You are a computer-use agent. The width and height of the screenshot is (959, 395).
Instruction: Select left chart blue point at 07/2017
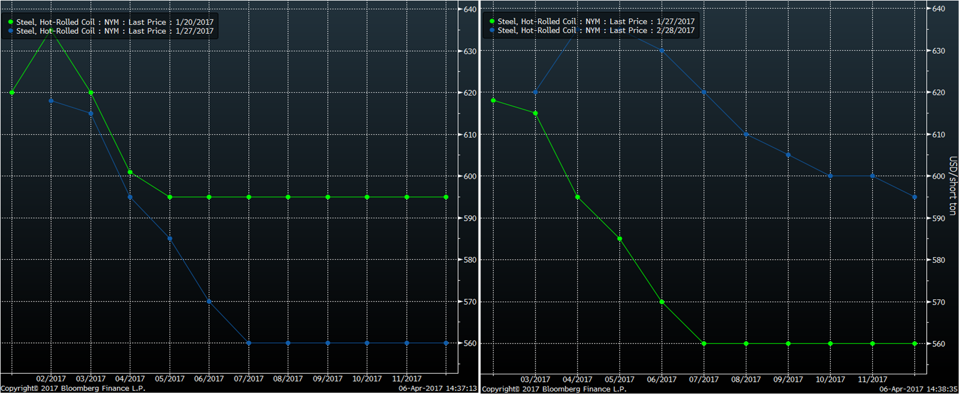tap(249, 343)
